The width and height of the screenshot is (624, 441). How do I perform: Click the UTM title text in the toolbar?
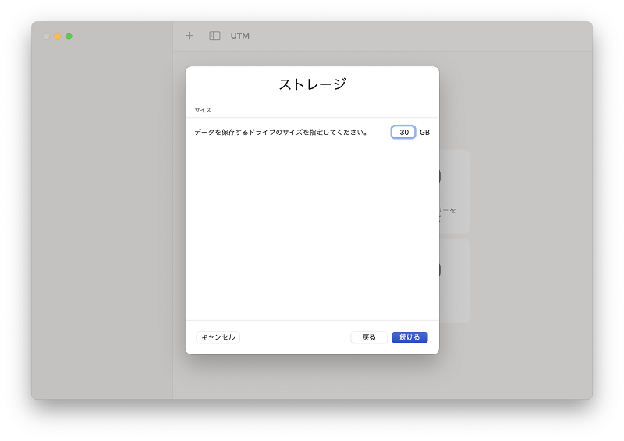tap(240, 36)
